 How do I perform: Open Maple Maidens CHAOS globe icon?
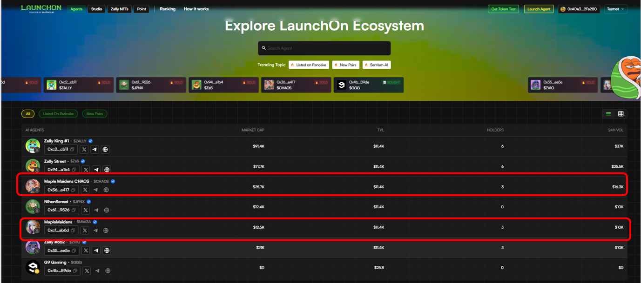(106, 190)
